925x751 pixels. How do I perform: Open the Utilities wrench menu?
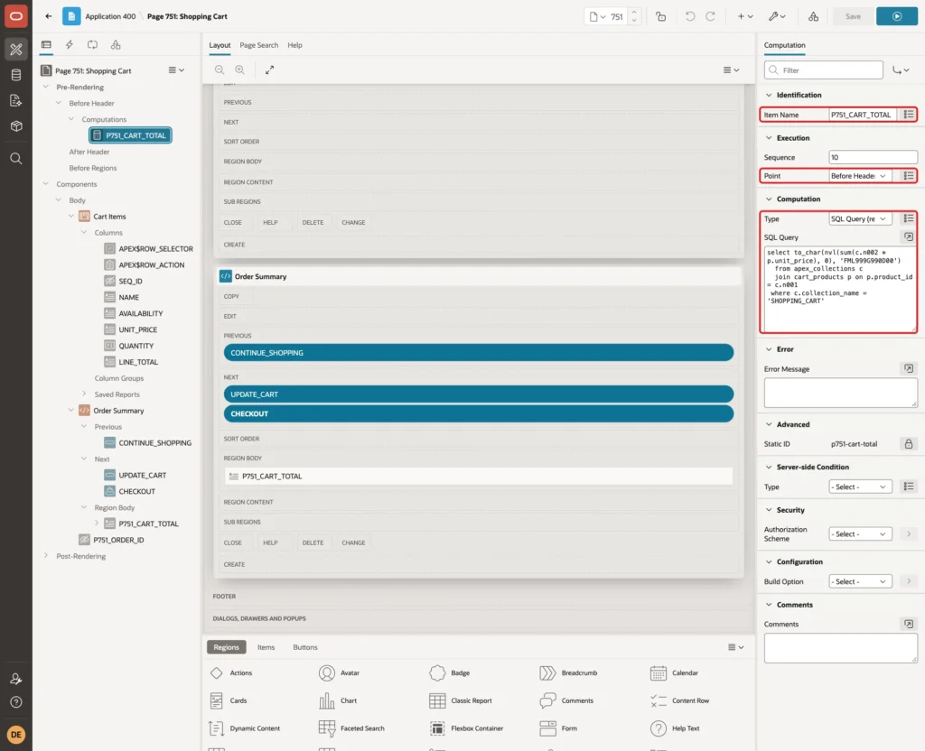pos(777,16)
